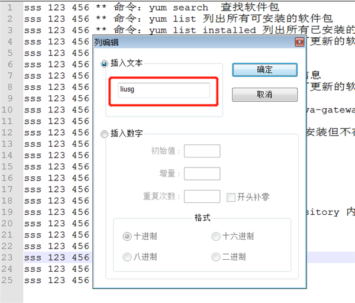
Task: Click line number 23 in the editor margin
Action: coord(7,257)
